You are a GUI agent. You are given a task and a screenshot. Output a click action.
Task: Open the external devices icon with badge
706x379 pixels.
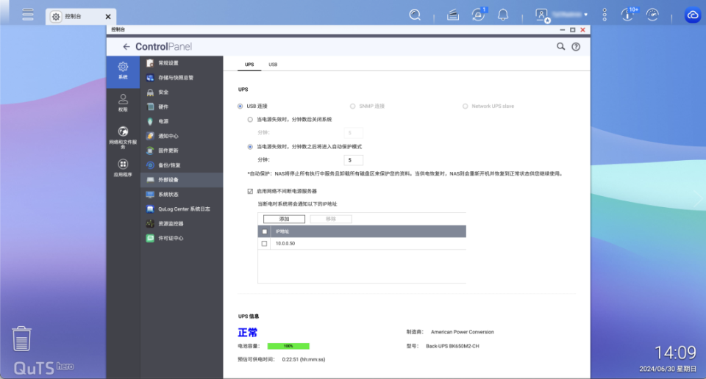pos(478,15)
